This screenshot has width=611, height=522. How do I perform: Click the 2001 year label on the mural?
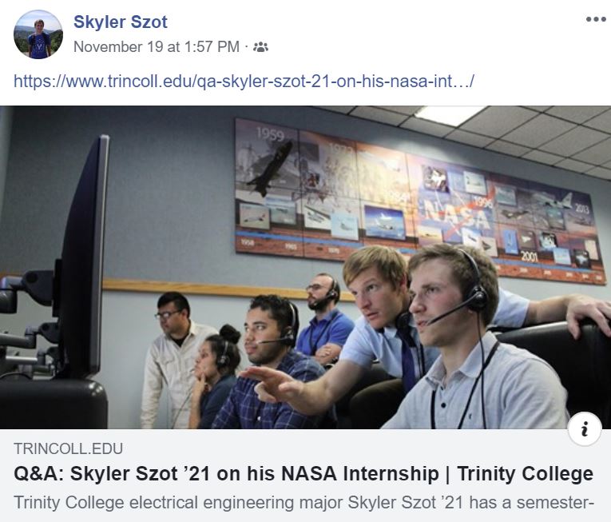(x=530, y=257)
